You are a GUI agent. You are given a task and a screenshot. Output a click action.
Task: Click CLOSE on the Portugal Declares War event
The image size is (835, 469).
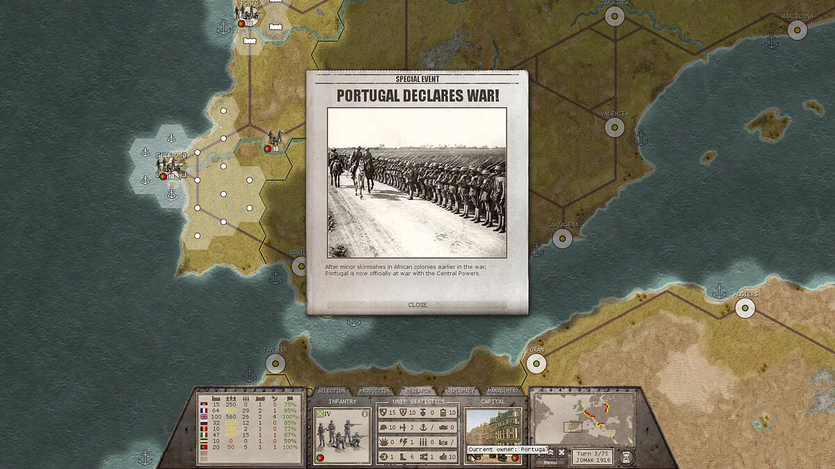click(x=417, y=305)
